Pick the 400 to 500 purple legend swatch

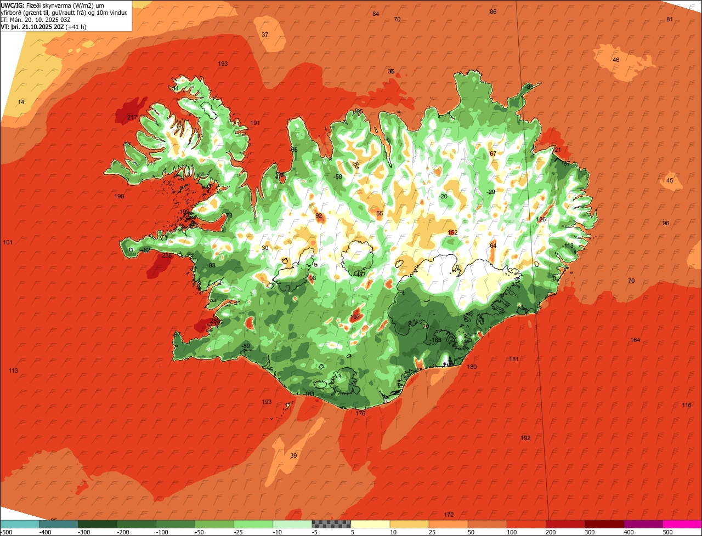tap(642, 524)
